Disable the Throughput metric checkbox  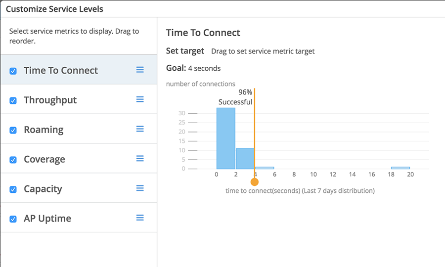[13, 100]
